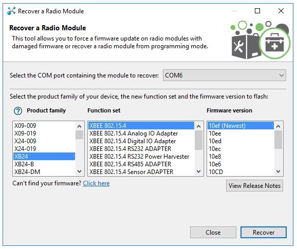This screenshot has width=297, height=249.
Task: Maximize the Recover a Radio Module window
Action: [x=257, y=11]
